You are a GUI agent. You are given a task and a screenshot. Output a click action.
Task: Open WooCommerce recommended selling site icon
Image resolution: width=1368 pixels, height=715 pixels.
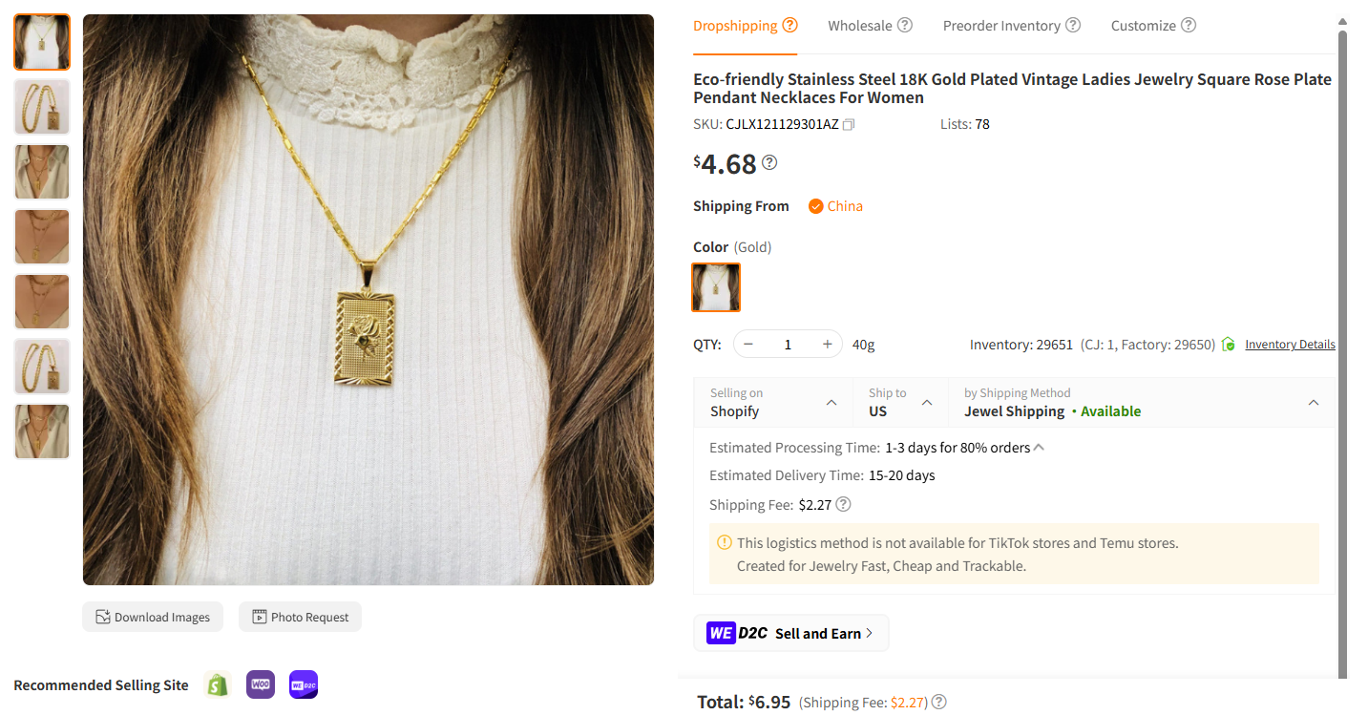260,684
